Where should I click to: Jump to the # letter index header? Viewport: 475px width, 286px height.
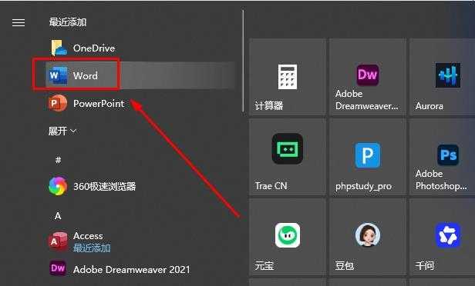coord(58,159)
